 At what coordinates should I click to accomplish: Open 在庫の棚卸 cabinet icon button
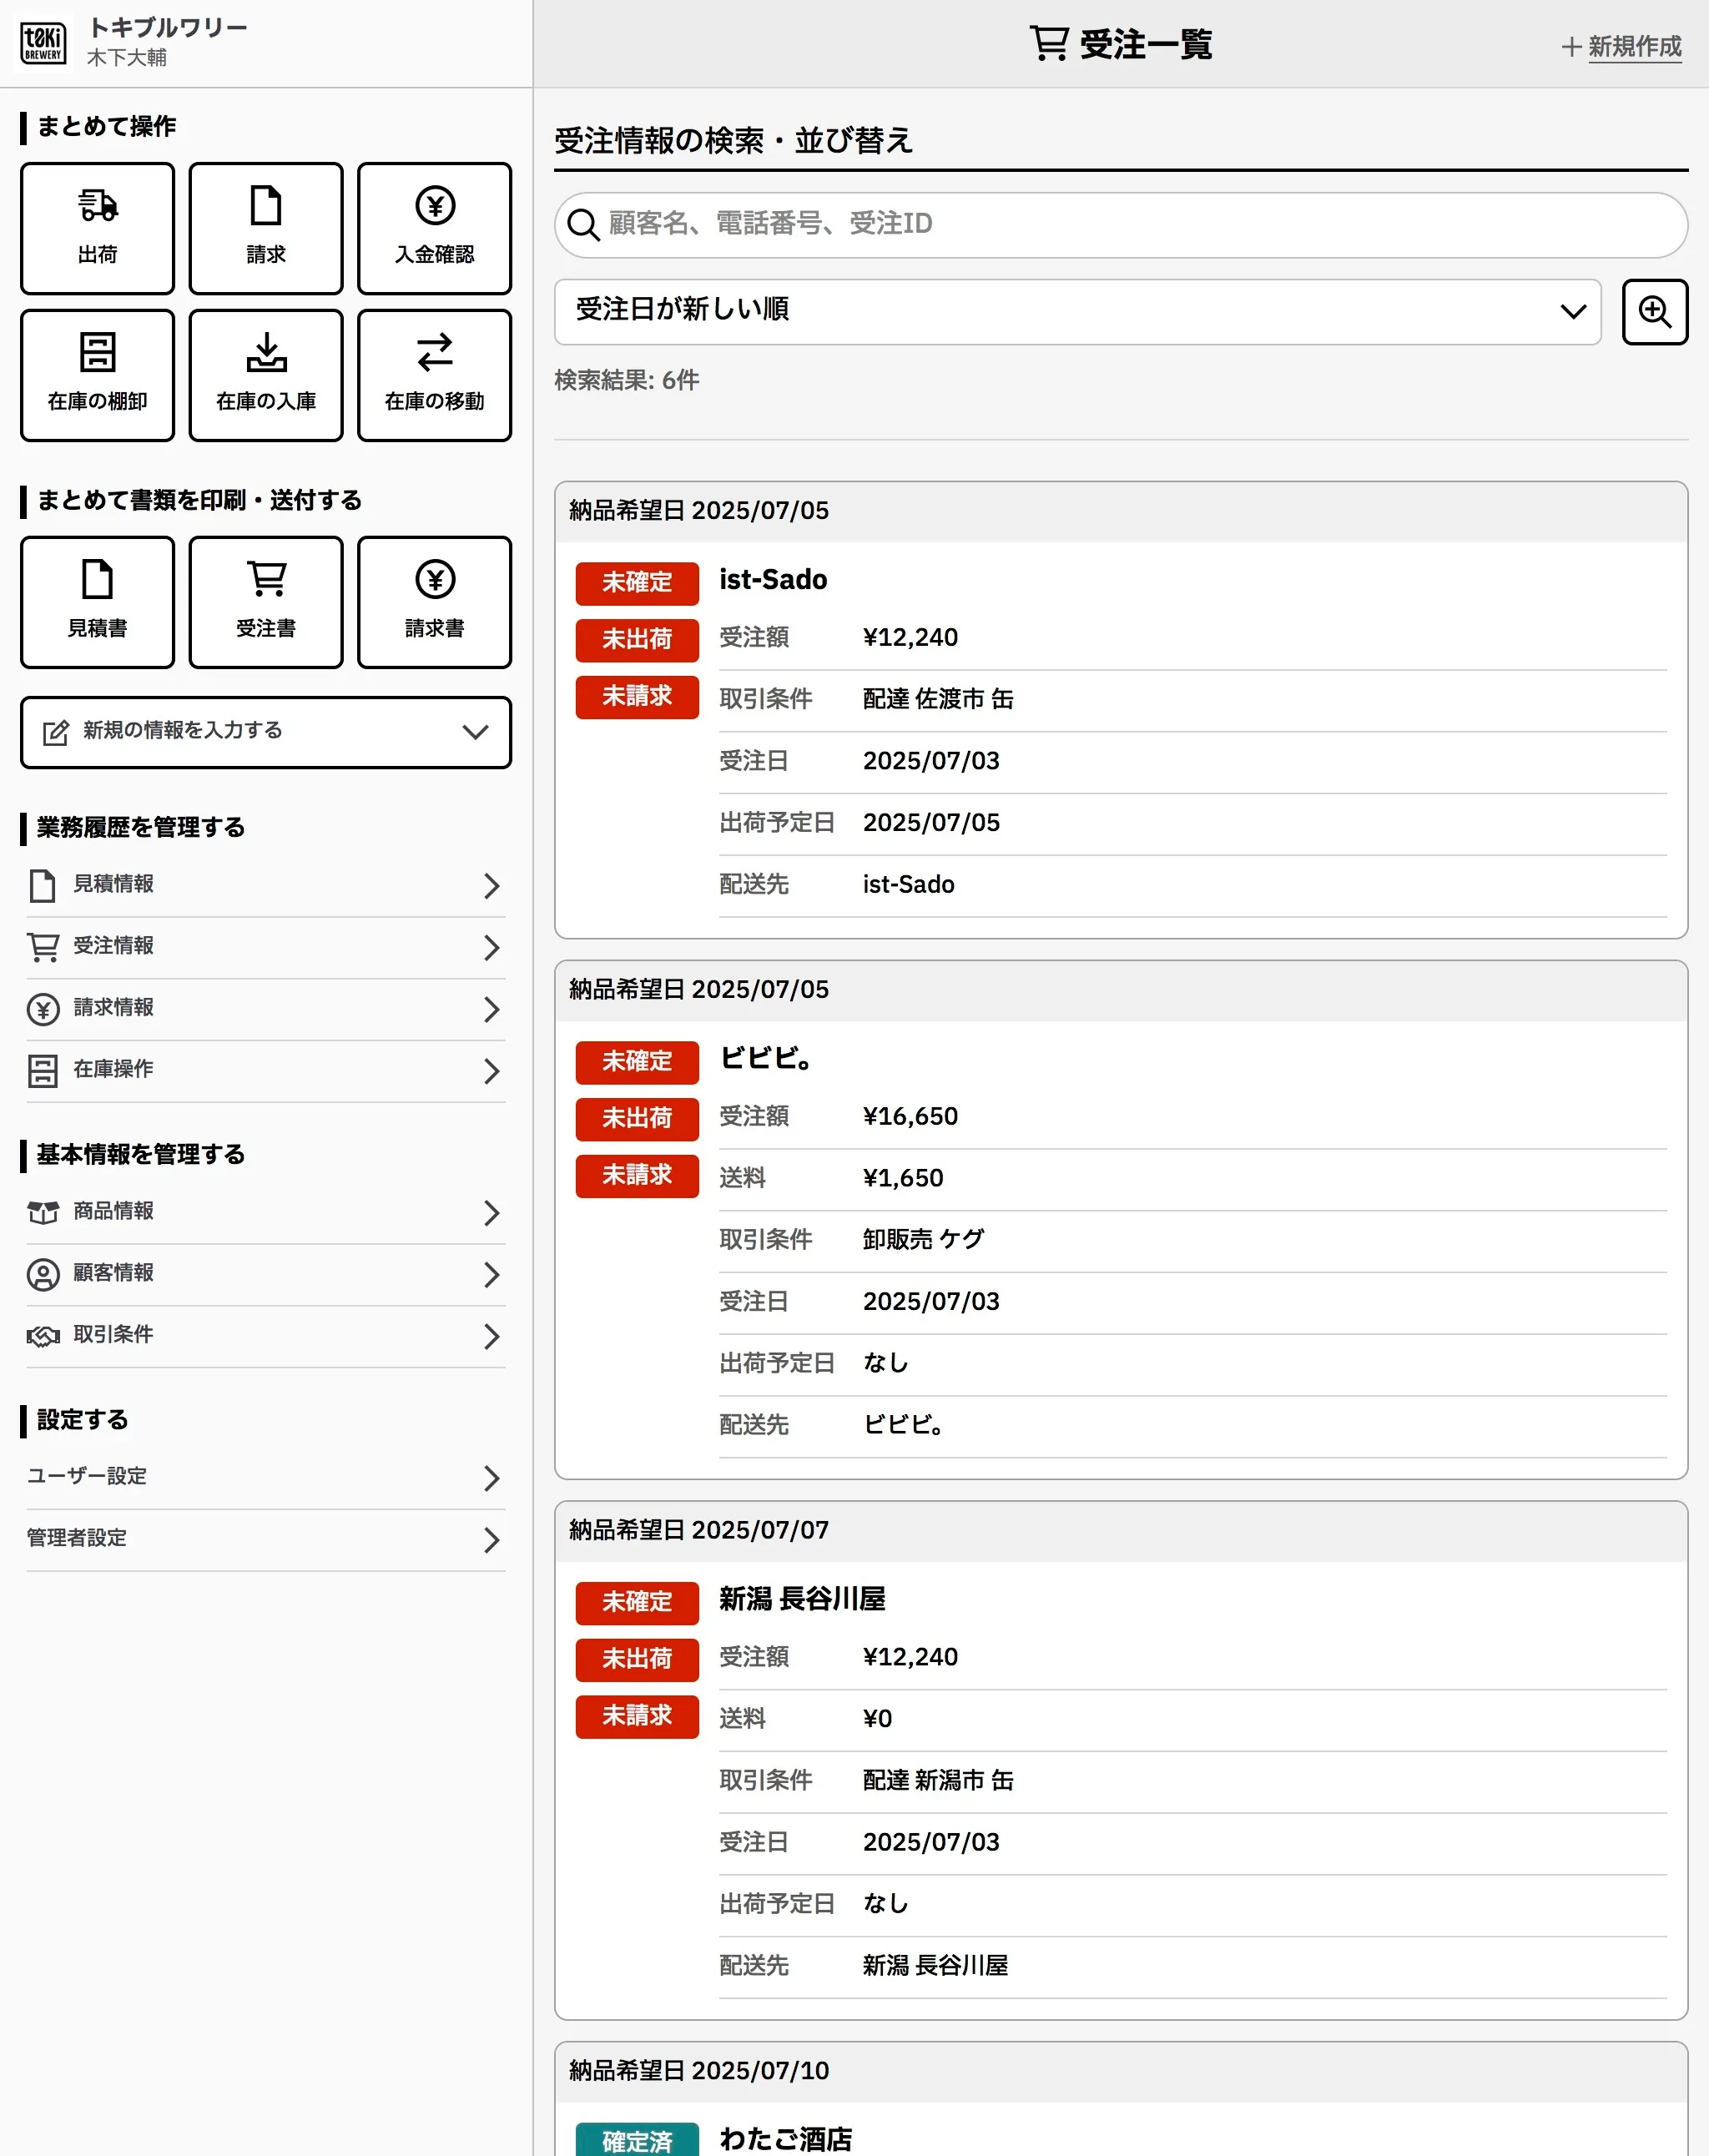point(97,375)
